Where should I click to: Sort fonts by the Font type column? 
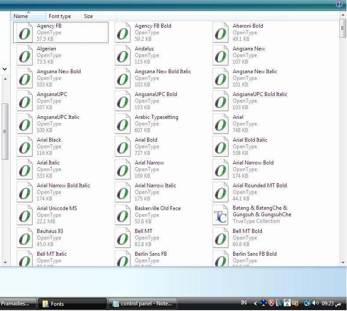[64, 16]
